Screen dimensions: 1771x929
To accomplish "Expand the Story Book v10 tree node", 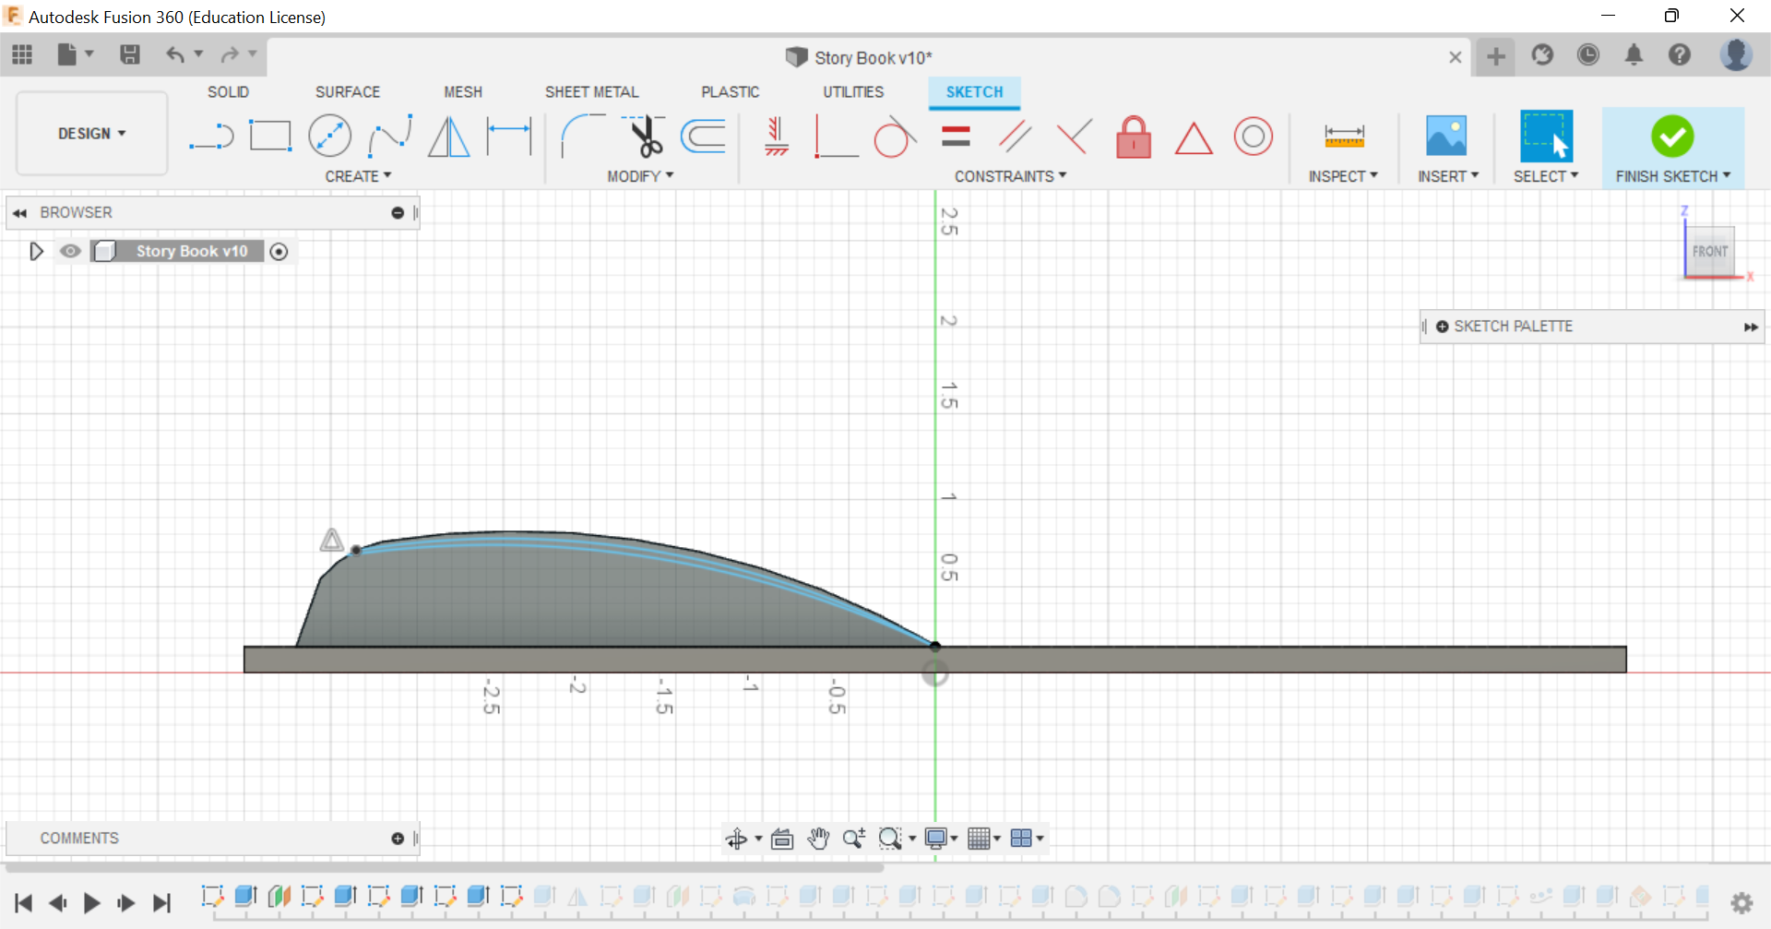I will point(36,251).
